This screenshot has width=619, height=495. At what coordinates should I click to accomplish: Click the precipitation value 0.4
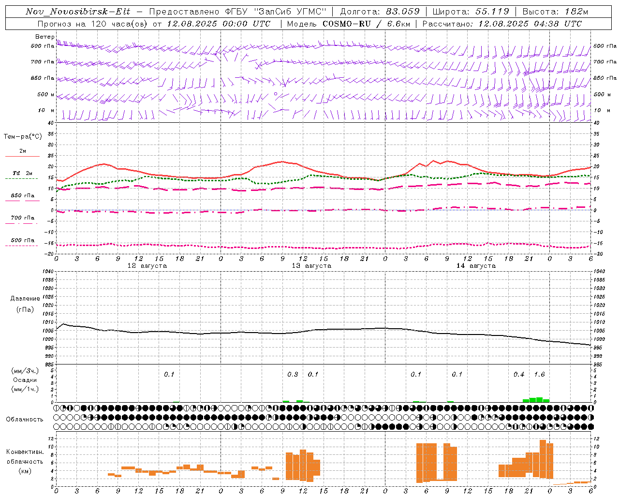pos(519,374)
